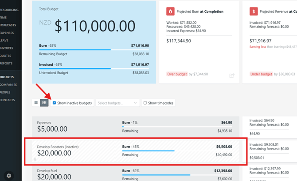Click share icon on Projected Burn card
Image resolution: width=297 pixels, height=181 pixels.
point(231,75)
